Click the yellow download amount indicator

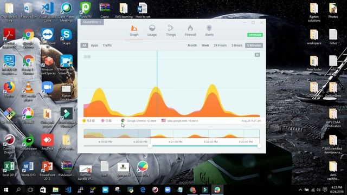[88, 121]
